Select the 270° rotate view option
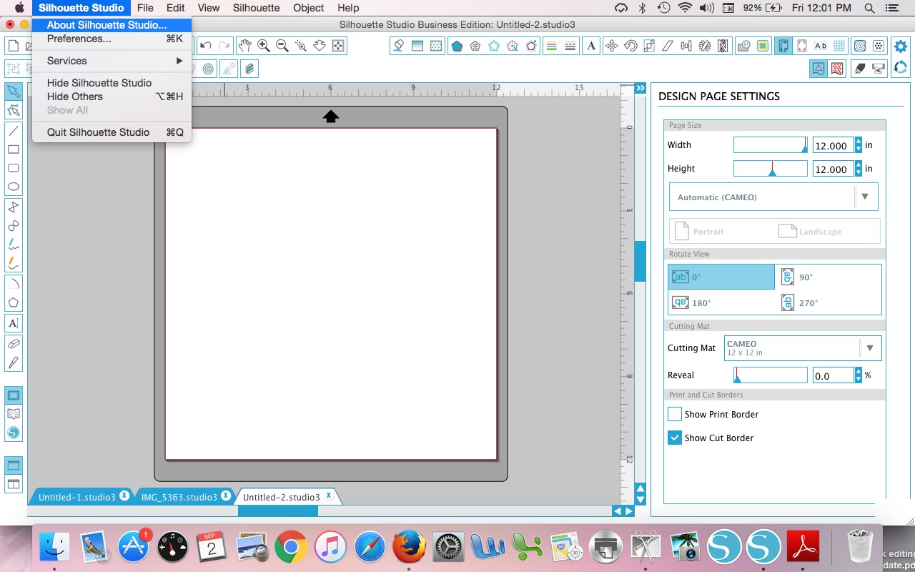Screen dimensions: 915x572 tap(828, 302)
